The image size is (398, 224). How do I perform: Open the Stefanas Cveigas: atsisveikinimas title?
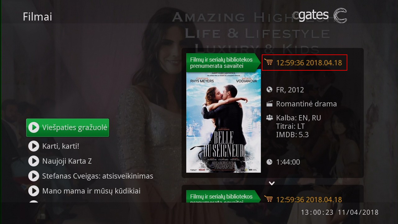[x=98, y=176]
